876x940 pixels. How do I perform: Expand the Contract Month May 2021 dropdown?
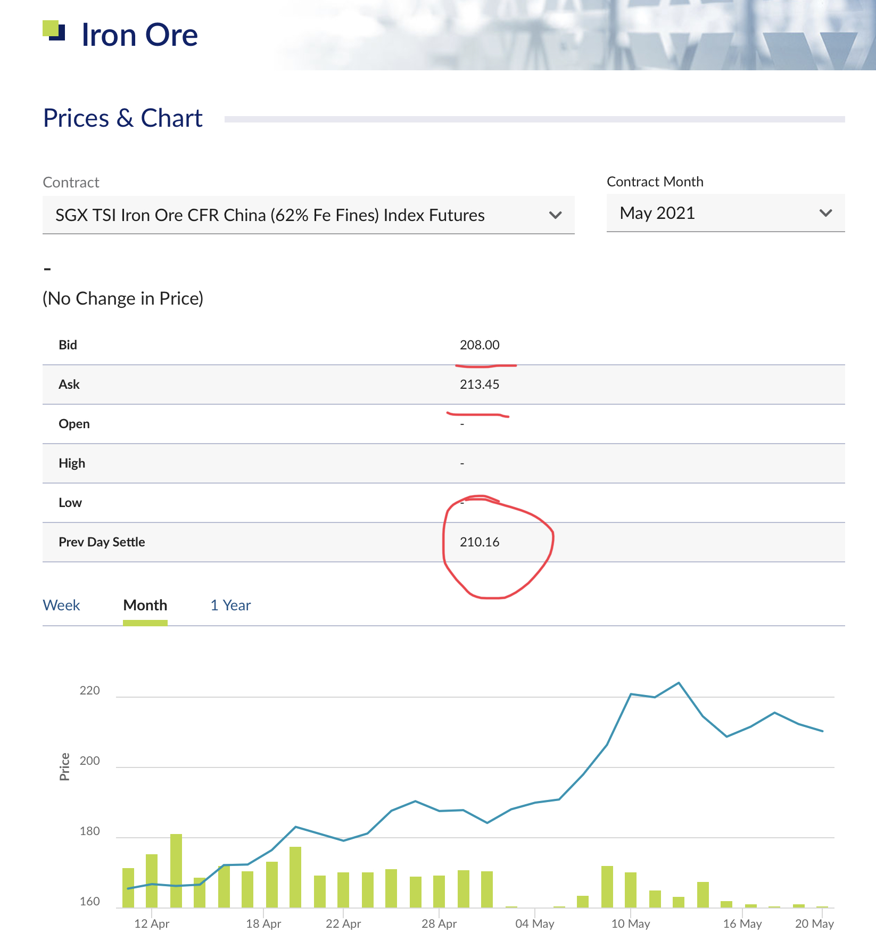pos(725,213)
